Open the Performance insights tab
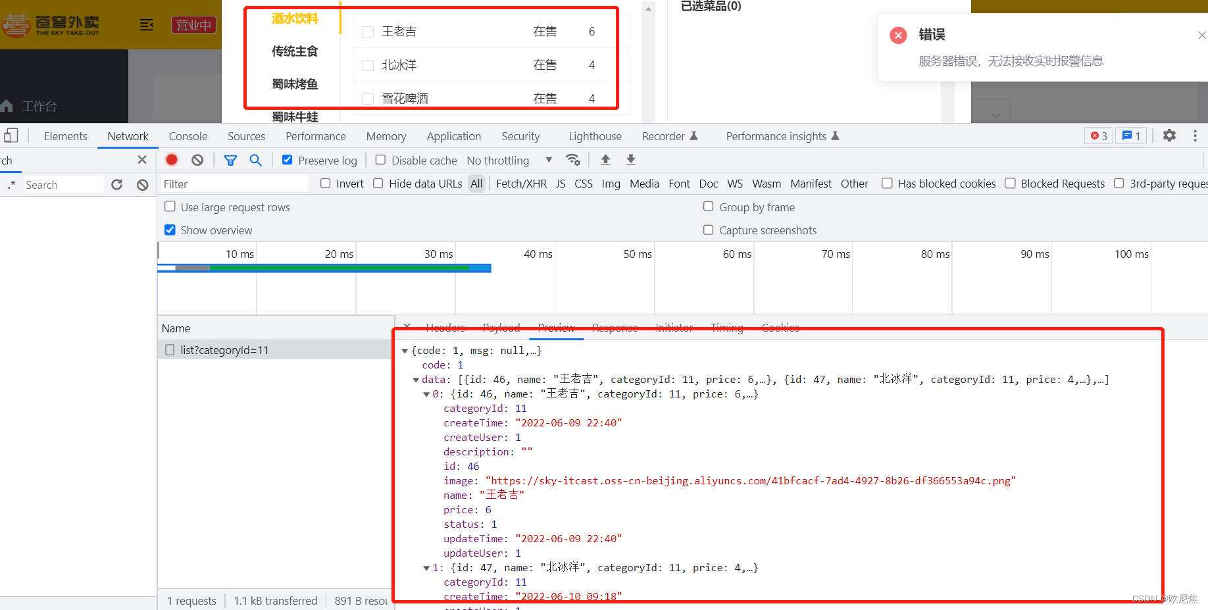 (782, 136)
